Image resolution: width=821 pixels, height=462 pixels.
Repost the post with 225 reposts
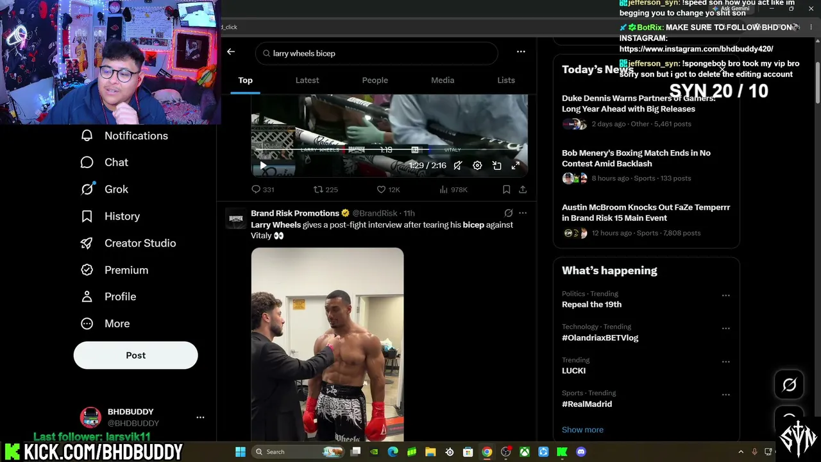point(325,189)
